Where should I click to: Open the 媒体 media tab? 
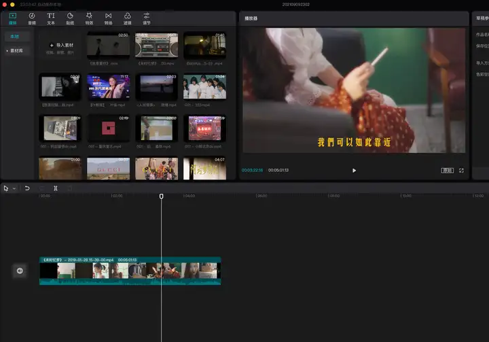[13, 18]
